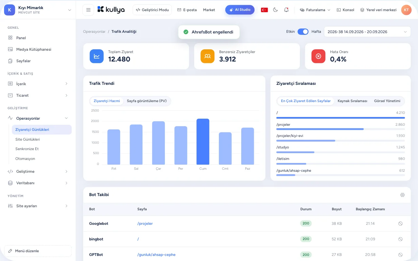Image resolution: width=418 pixels, height=261 pixels.
Task: Click the Veritabanı database icon
Action: [x=10, y=183]
